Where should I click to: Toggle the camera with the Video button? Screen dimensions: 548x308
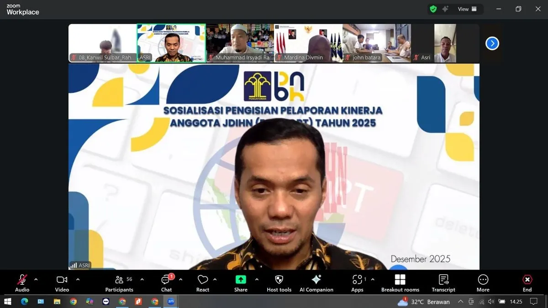[62, 283]
